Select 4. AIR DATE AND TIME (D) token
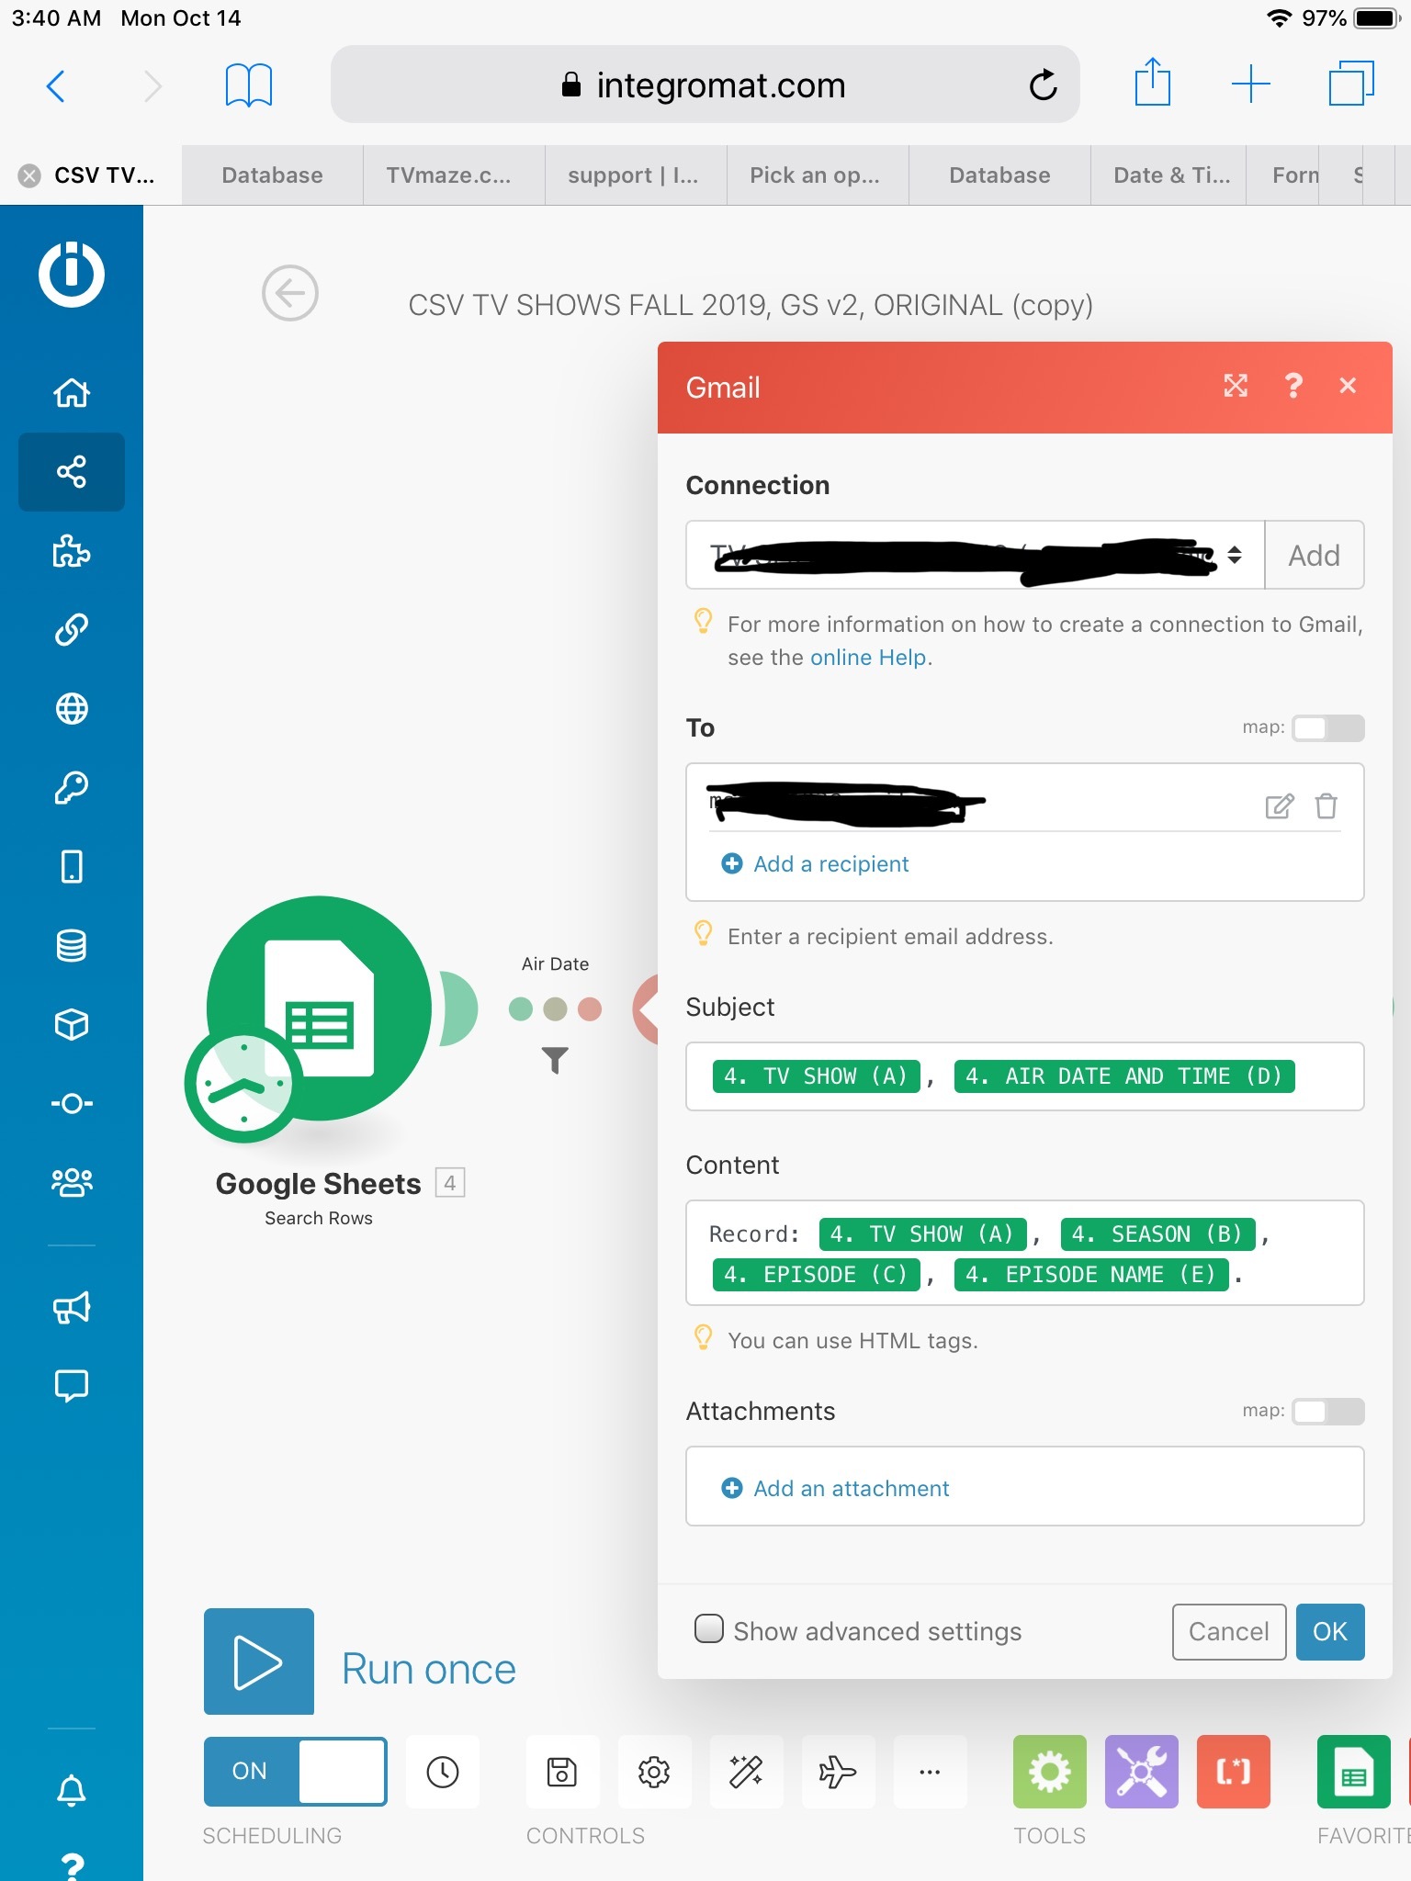This screenshot has height=1881, width=1411. click(1124, 1076)
